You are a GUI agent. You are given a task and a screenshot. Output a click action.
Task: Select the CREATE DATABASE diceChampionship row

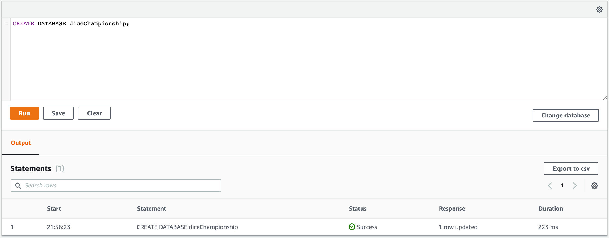(x=187, y=227)
